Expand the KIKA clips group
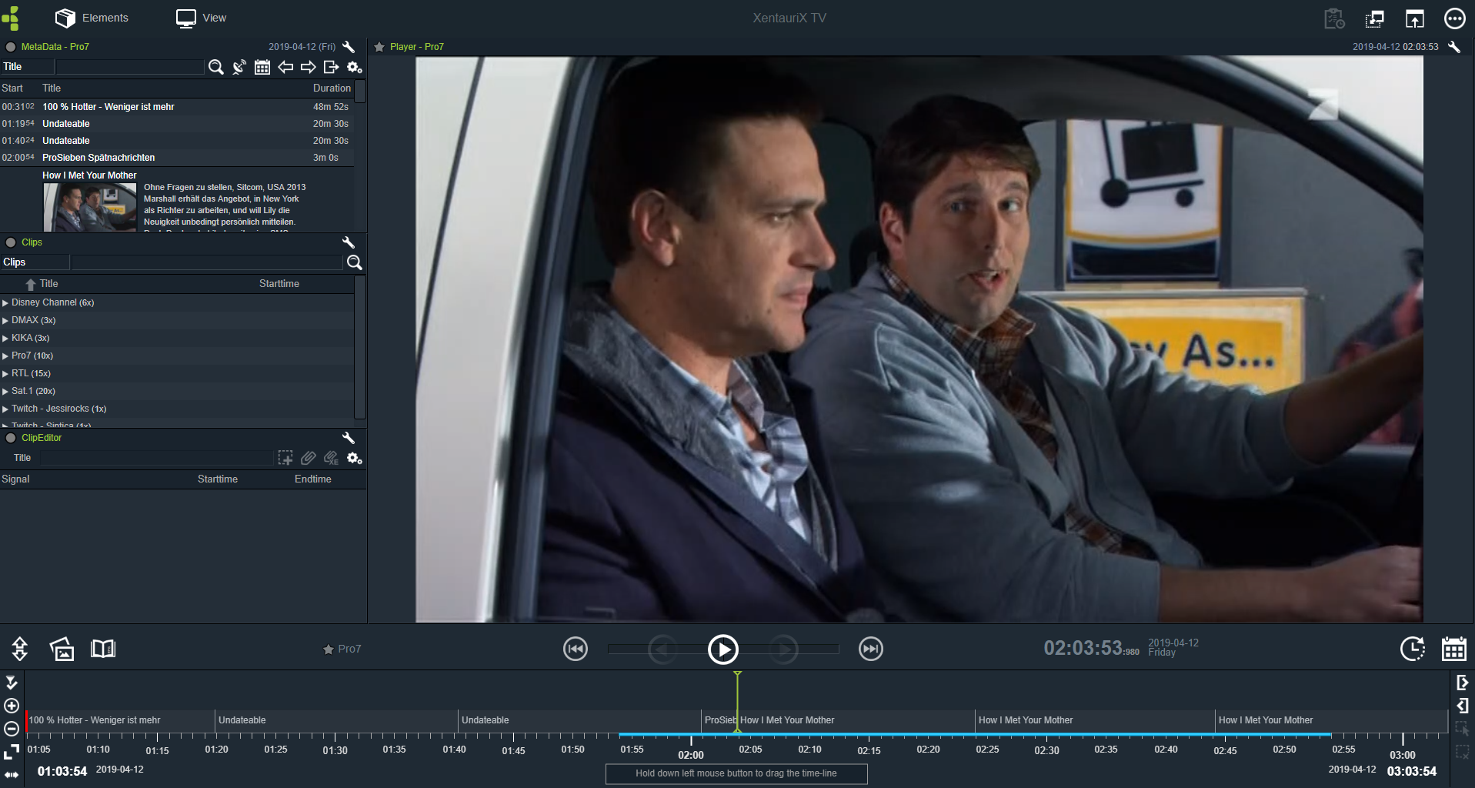 (5, 339)
